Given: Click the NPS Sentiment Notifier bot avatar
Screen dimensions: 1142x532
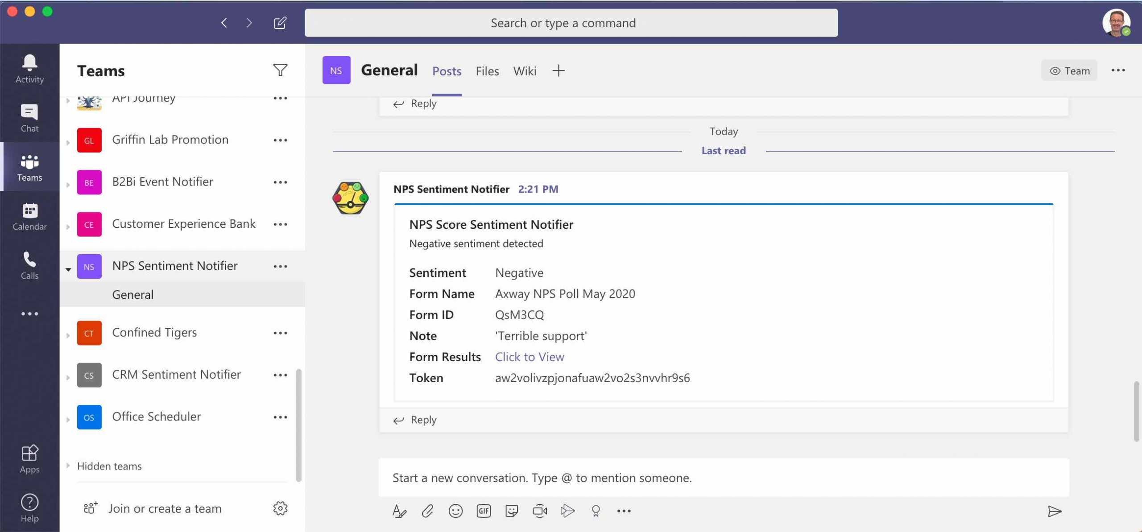Looking at the screenshot, I should [x=351, y=198].
